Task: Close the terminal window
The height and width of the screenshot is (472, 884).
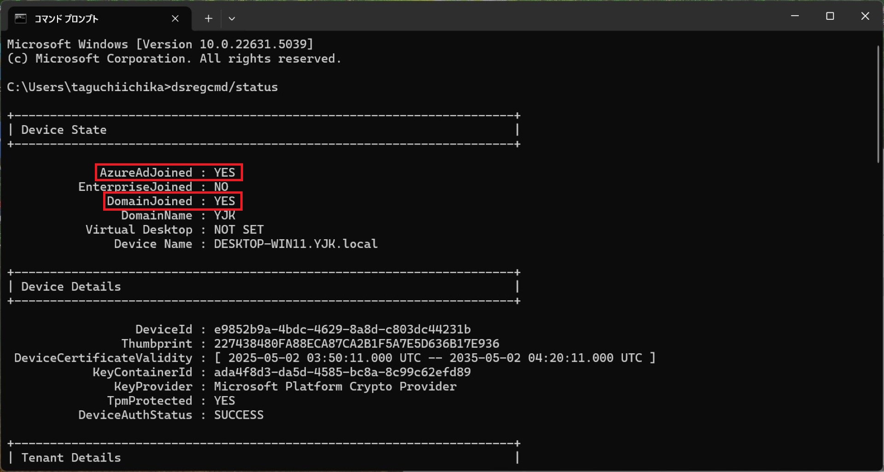Action: tap(865, 16)
